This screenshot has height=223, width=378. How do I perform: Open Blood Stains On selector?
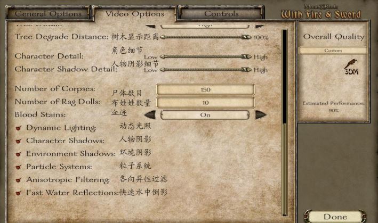tap(205, 115)
